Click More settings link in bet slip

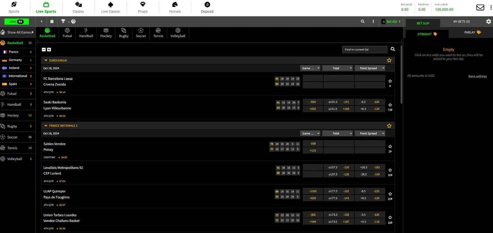pos(478,76)
